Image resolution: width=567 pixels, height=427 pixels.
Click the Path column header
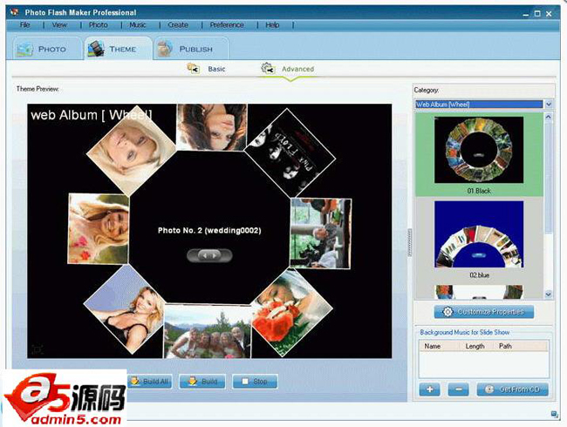click(505, 346)
